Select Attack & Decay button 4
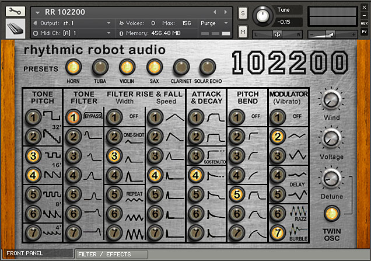Viewport: 371px width, 261px height. 196,176
